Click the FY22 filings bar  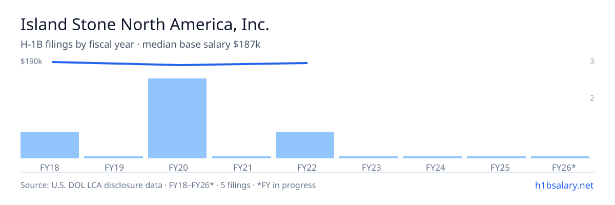[x=305, y=145]
